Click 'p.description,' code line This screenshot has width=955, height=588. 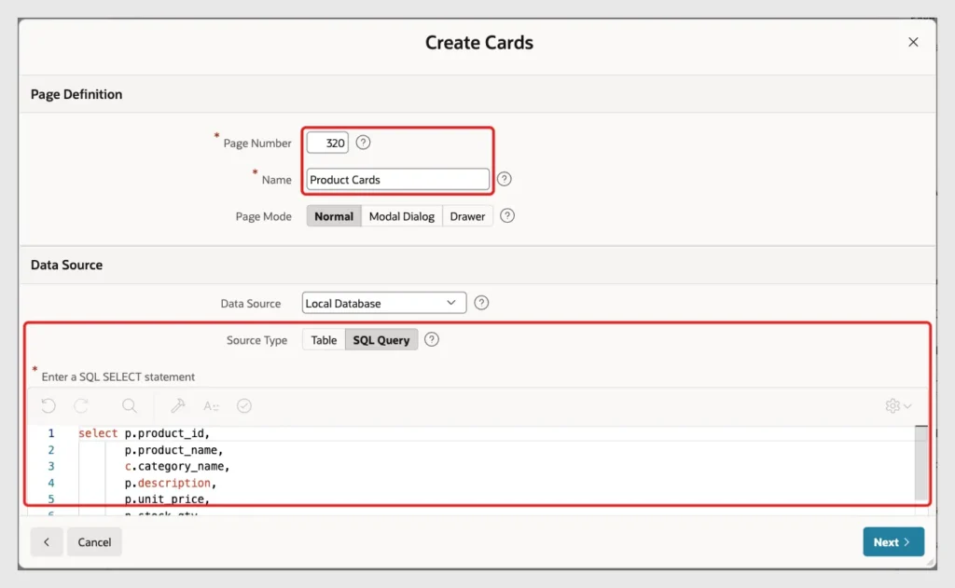click(171, 483)
